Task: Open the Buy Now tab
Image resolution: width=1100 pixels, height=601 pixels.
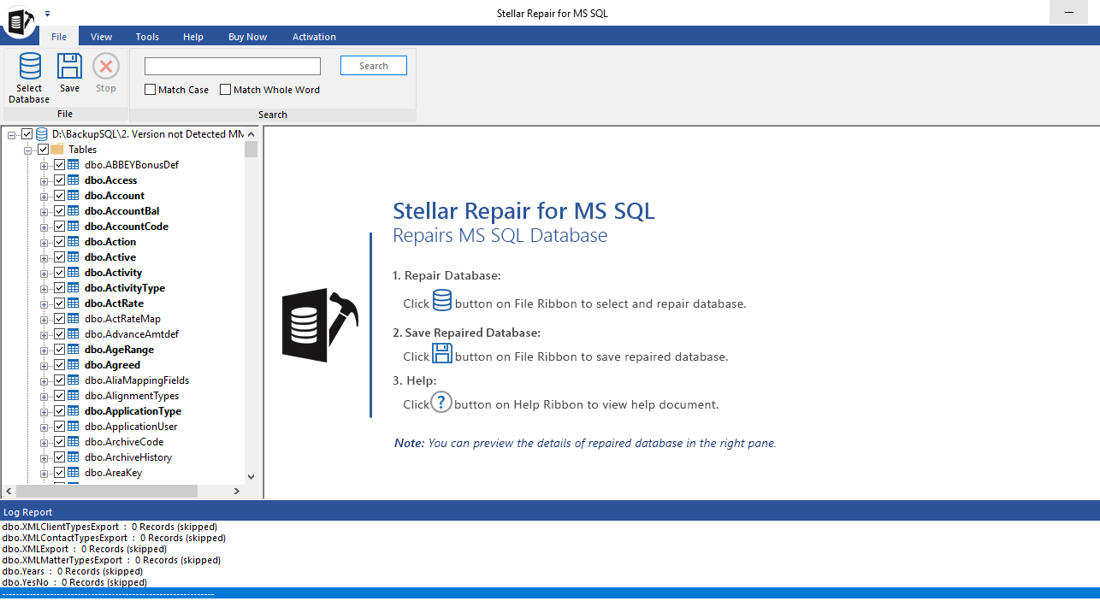Action: click(247, 37)
